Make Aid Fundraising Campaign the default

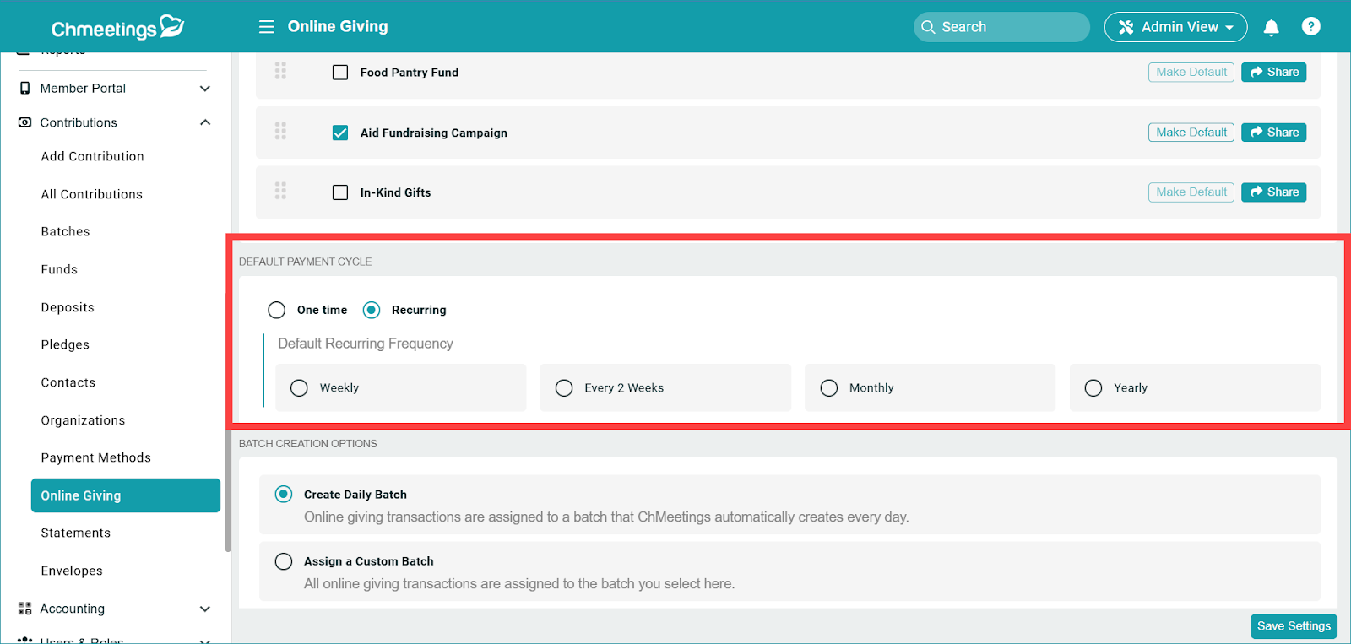(1191, 133)
